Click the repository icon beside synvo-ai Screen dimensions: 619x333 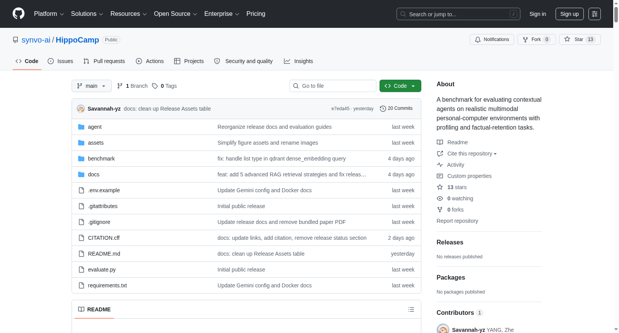point(15,40)
